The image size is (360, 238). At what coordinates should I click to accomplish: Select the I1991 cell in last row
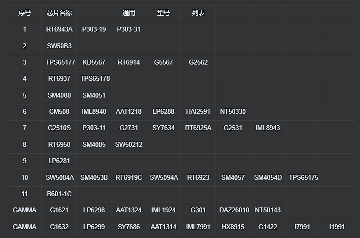pyautogui.click(x=337, y=227)
